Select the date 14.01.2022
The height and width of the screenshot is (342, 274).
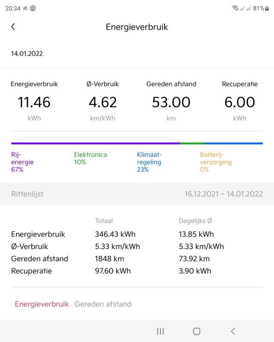pos(27,54)
